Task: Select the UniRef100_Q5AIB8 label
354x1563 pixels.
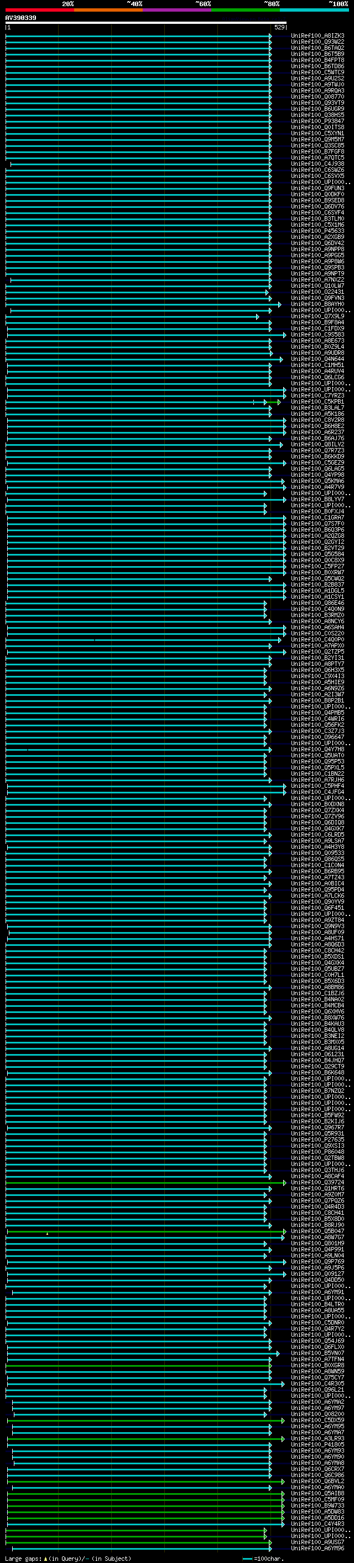Action: (x=317, y=1494)
